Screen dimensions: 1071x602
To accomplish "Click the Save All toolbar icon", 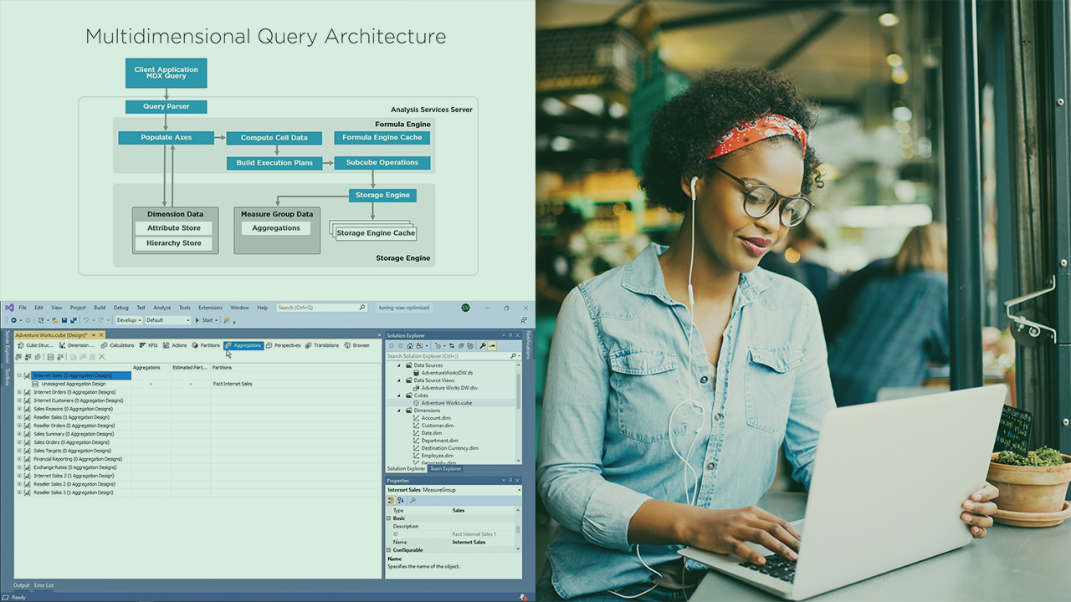I will coord(74,320).
